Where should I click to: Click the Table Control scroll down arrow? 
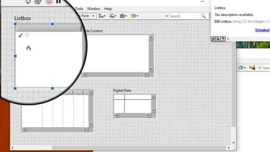click(151, 70)
